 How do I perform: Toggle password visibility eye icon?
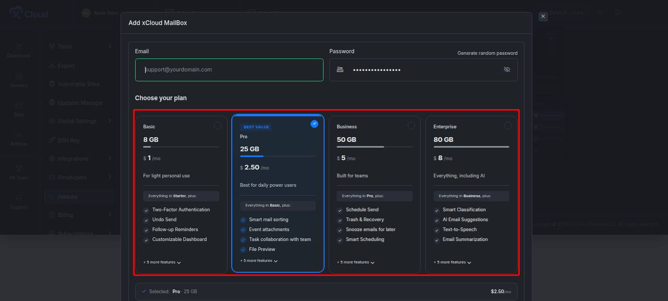(507, 69)
